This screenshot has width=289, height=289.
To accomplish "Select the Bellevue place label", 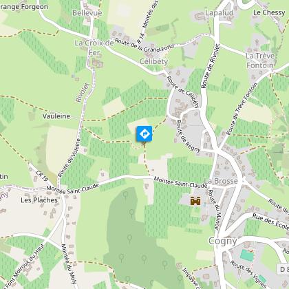I will pos(87,13).
